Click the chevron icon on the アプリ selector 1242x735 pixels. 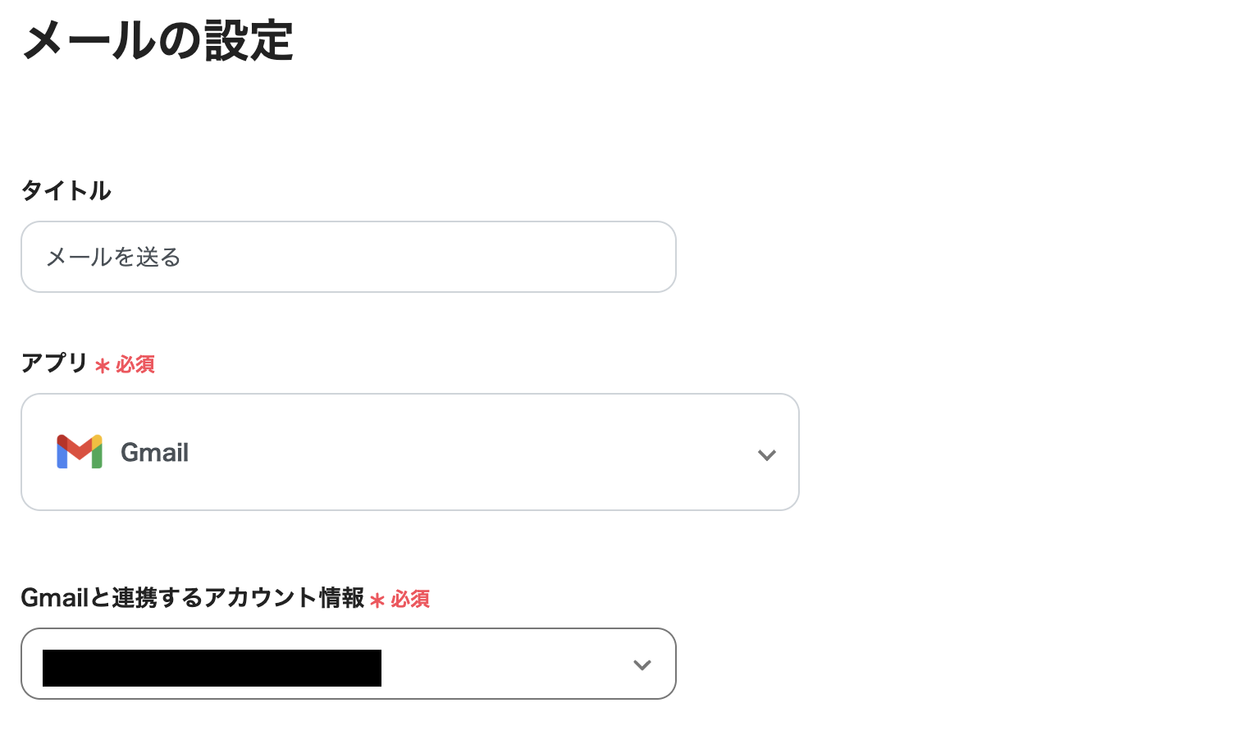click(767, 454)
